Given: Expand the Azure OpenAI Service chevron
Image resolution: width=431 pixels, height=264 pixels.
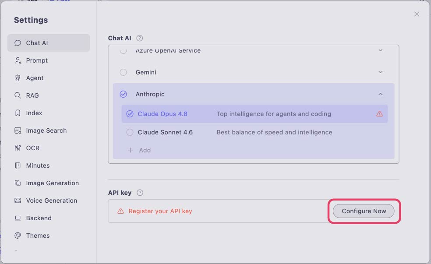Looking at the screenshot, I should pos(381,50).
